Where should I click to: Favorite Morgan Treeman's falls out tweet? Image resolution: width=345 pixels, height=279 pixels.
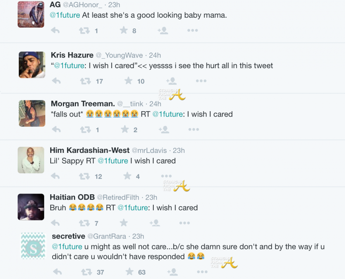point(125,130)
